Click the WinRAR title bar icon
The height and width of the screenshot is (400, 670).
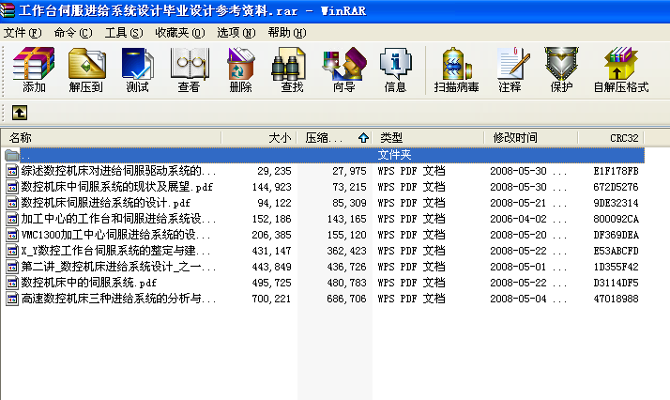pos(8,10)
